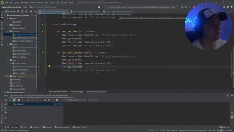The height and width of the screenshot is (132, 234).
Task: Switch to alerts_frame_windows_page.py editor tab
Action: [x=84, y=11]
